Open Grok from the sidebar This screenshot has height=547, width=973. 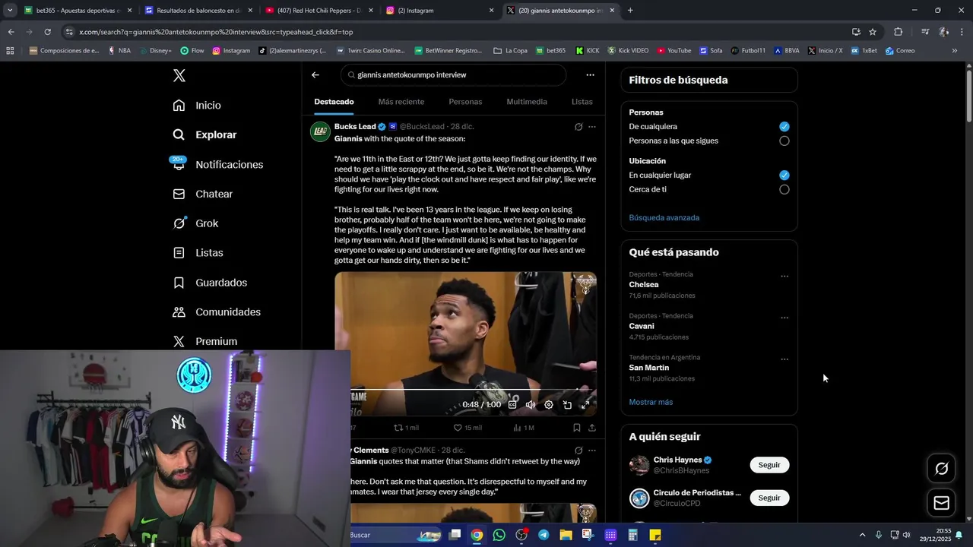tap(195, 223)
